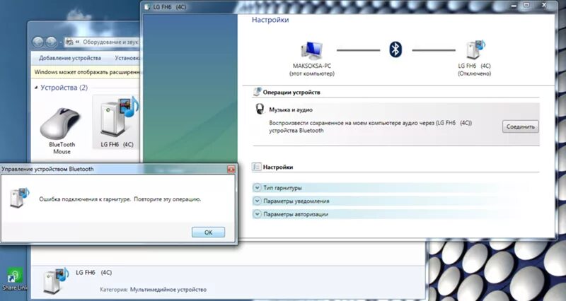The width and height of the screenshot is (566, 301).
Task: Select the BlueTooth Mouse device
Action: coord(62,131)
